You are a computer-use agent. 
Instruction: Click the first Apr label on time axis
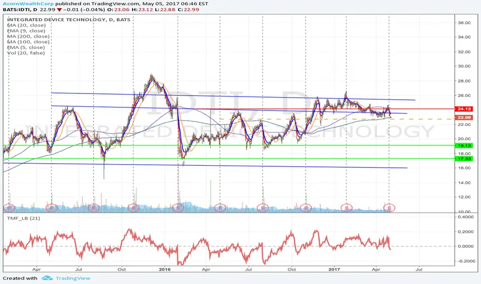point(37,270)
